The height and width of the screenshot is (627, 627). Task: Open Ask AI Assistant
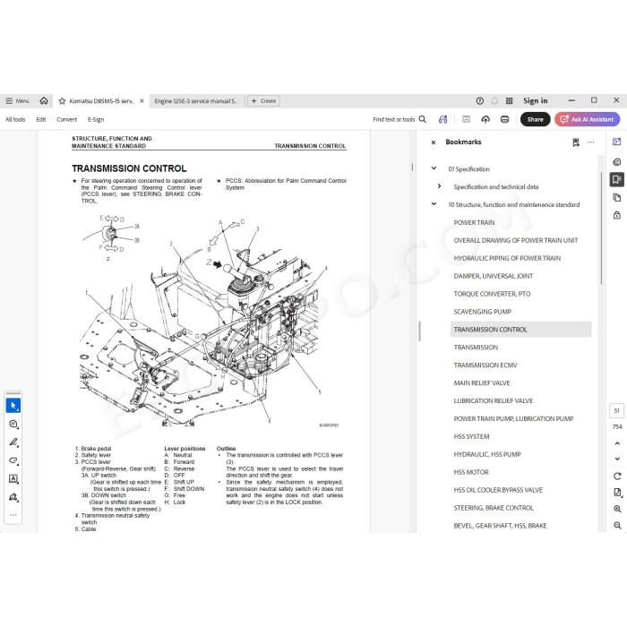587,119
